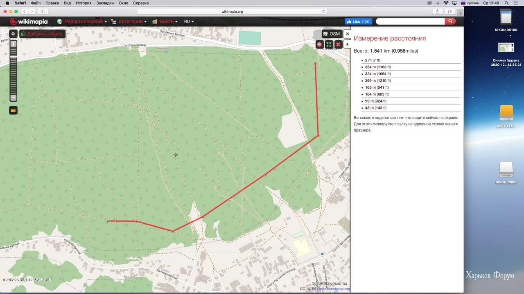524x294 pixels.
Task: Click the 99 m segment row
Action: pyautogui.click(x=411, y=101)
